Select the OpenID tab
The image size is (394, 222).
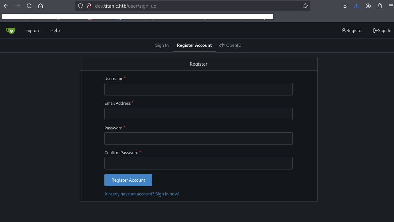[x=230, y=45]
